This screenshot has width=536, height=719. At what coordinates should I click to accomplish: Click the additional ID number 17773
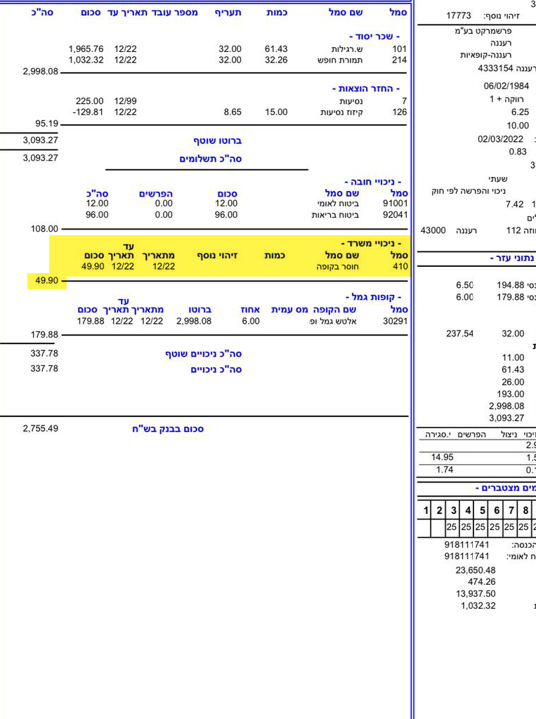tap(459, 15)
